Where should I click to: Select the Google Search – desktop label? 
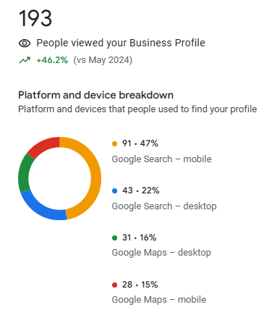pyautogui.click(x=164, y=206)
